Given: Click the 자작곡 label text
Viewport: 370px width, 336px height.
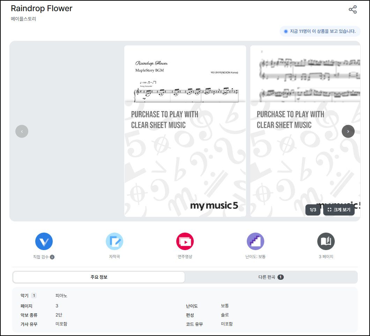Looking at the screenshot, I should 114,257.
